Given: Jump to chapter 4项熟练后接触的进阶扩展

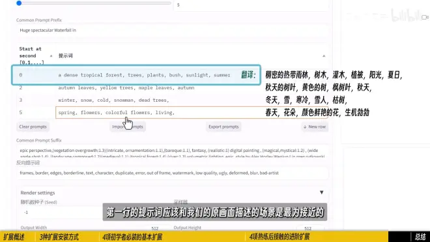Looking at the screenshot, I should (x=279, y=237).
